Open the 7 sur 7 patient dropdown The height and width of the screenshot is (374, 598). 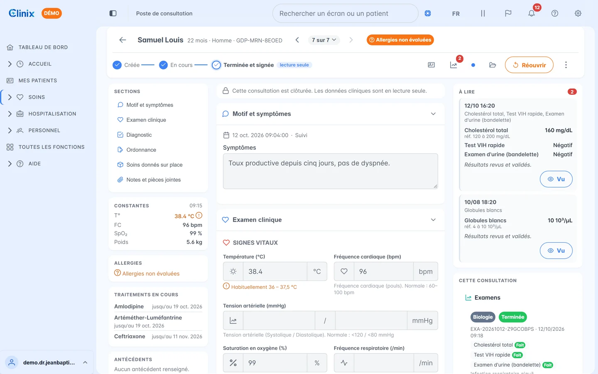click(x=324, y=40)
